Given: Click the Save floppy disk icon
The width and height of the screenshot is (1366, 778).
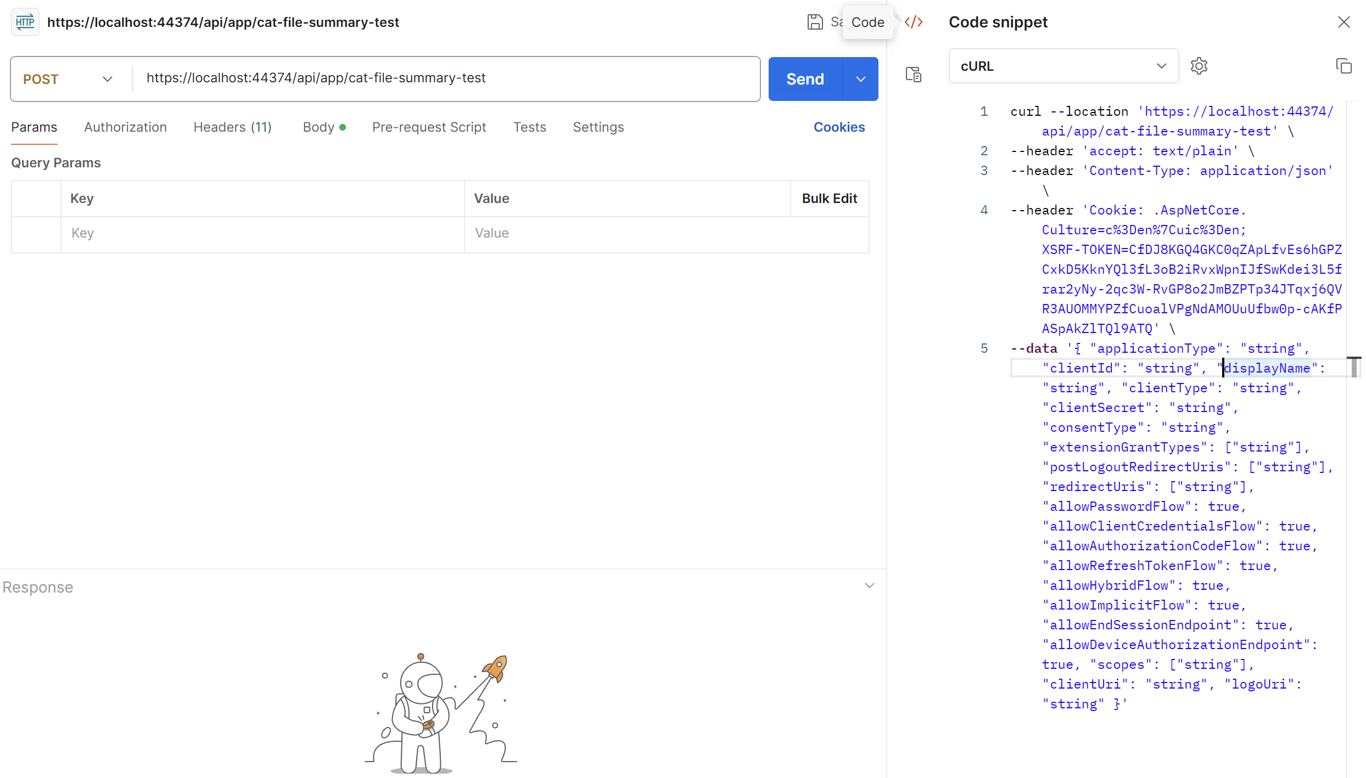Looking at the screenshot, I should tap(815, 22).
